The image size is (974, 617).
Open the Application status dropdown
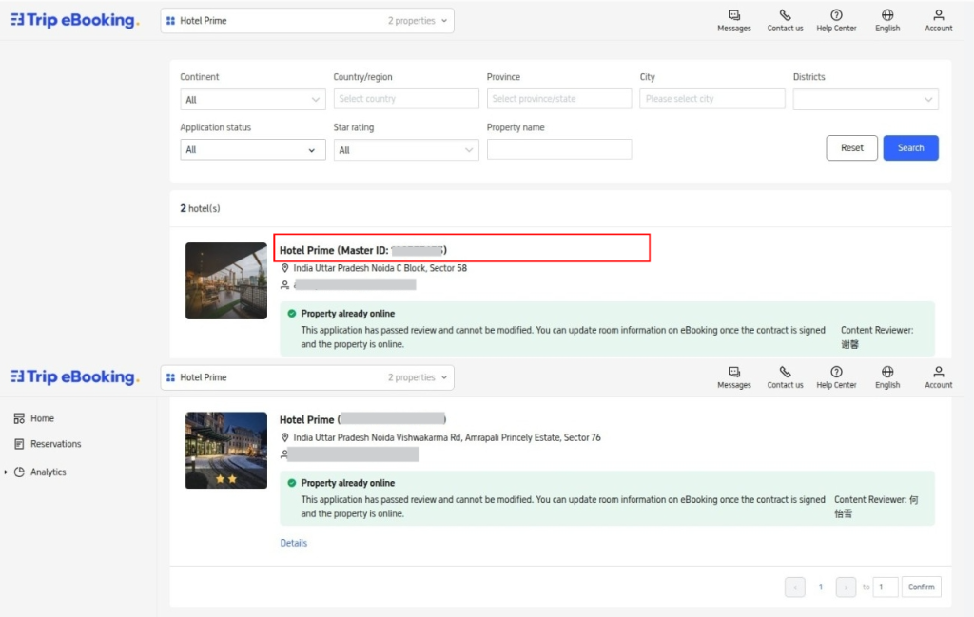(x=253, y=149)
